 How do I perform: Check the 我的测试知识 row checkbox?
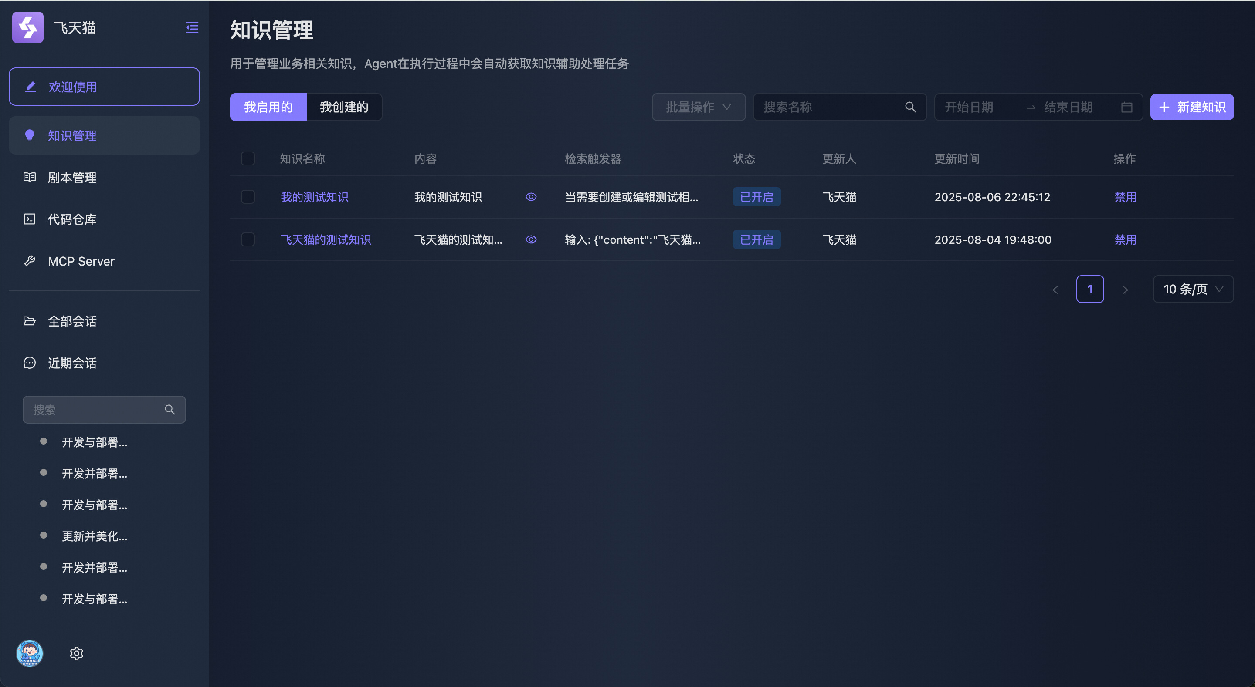pyautogui.click(x=248, y=197)
